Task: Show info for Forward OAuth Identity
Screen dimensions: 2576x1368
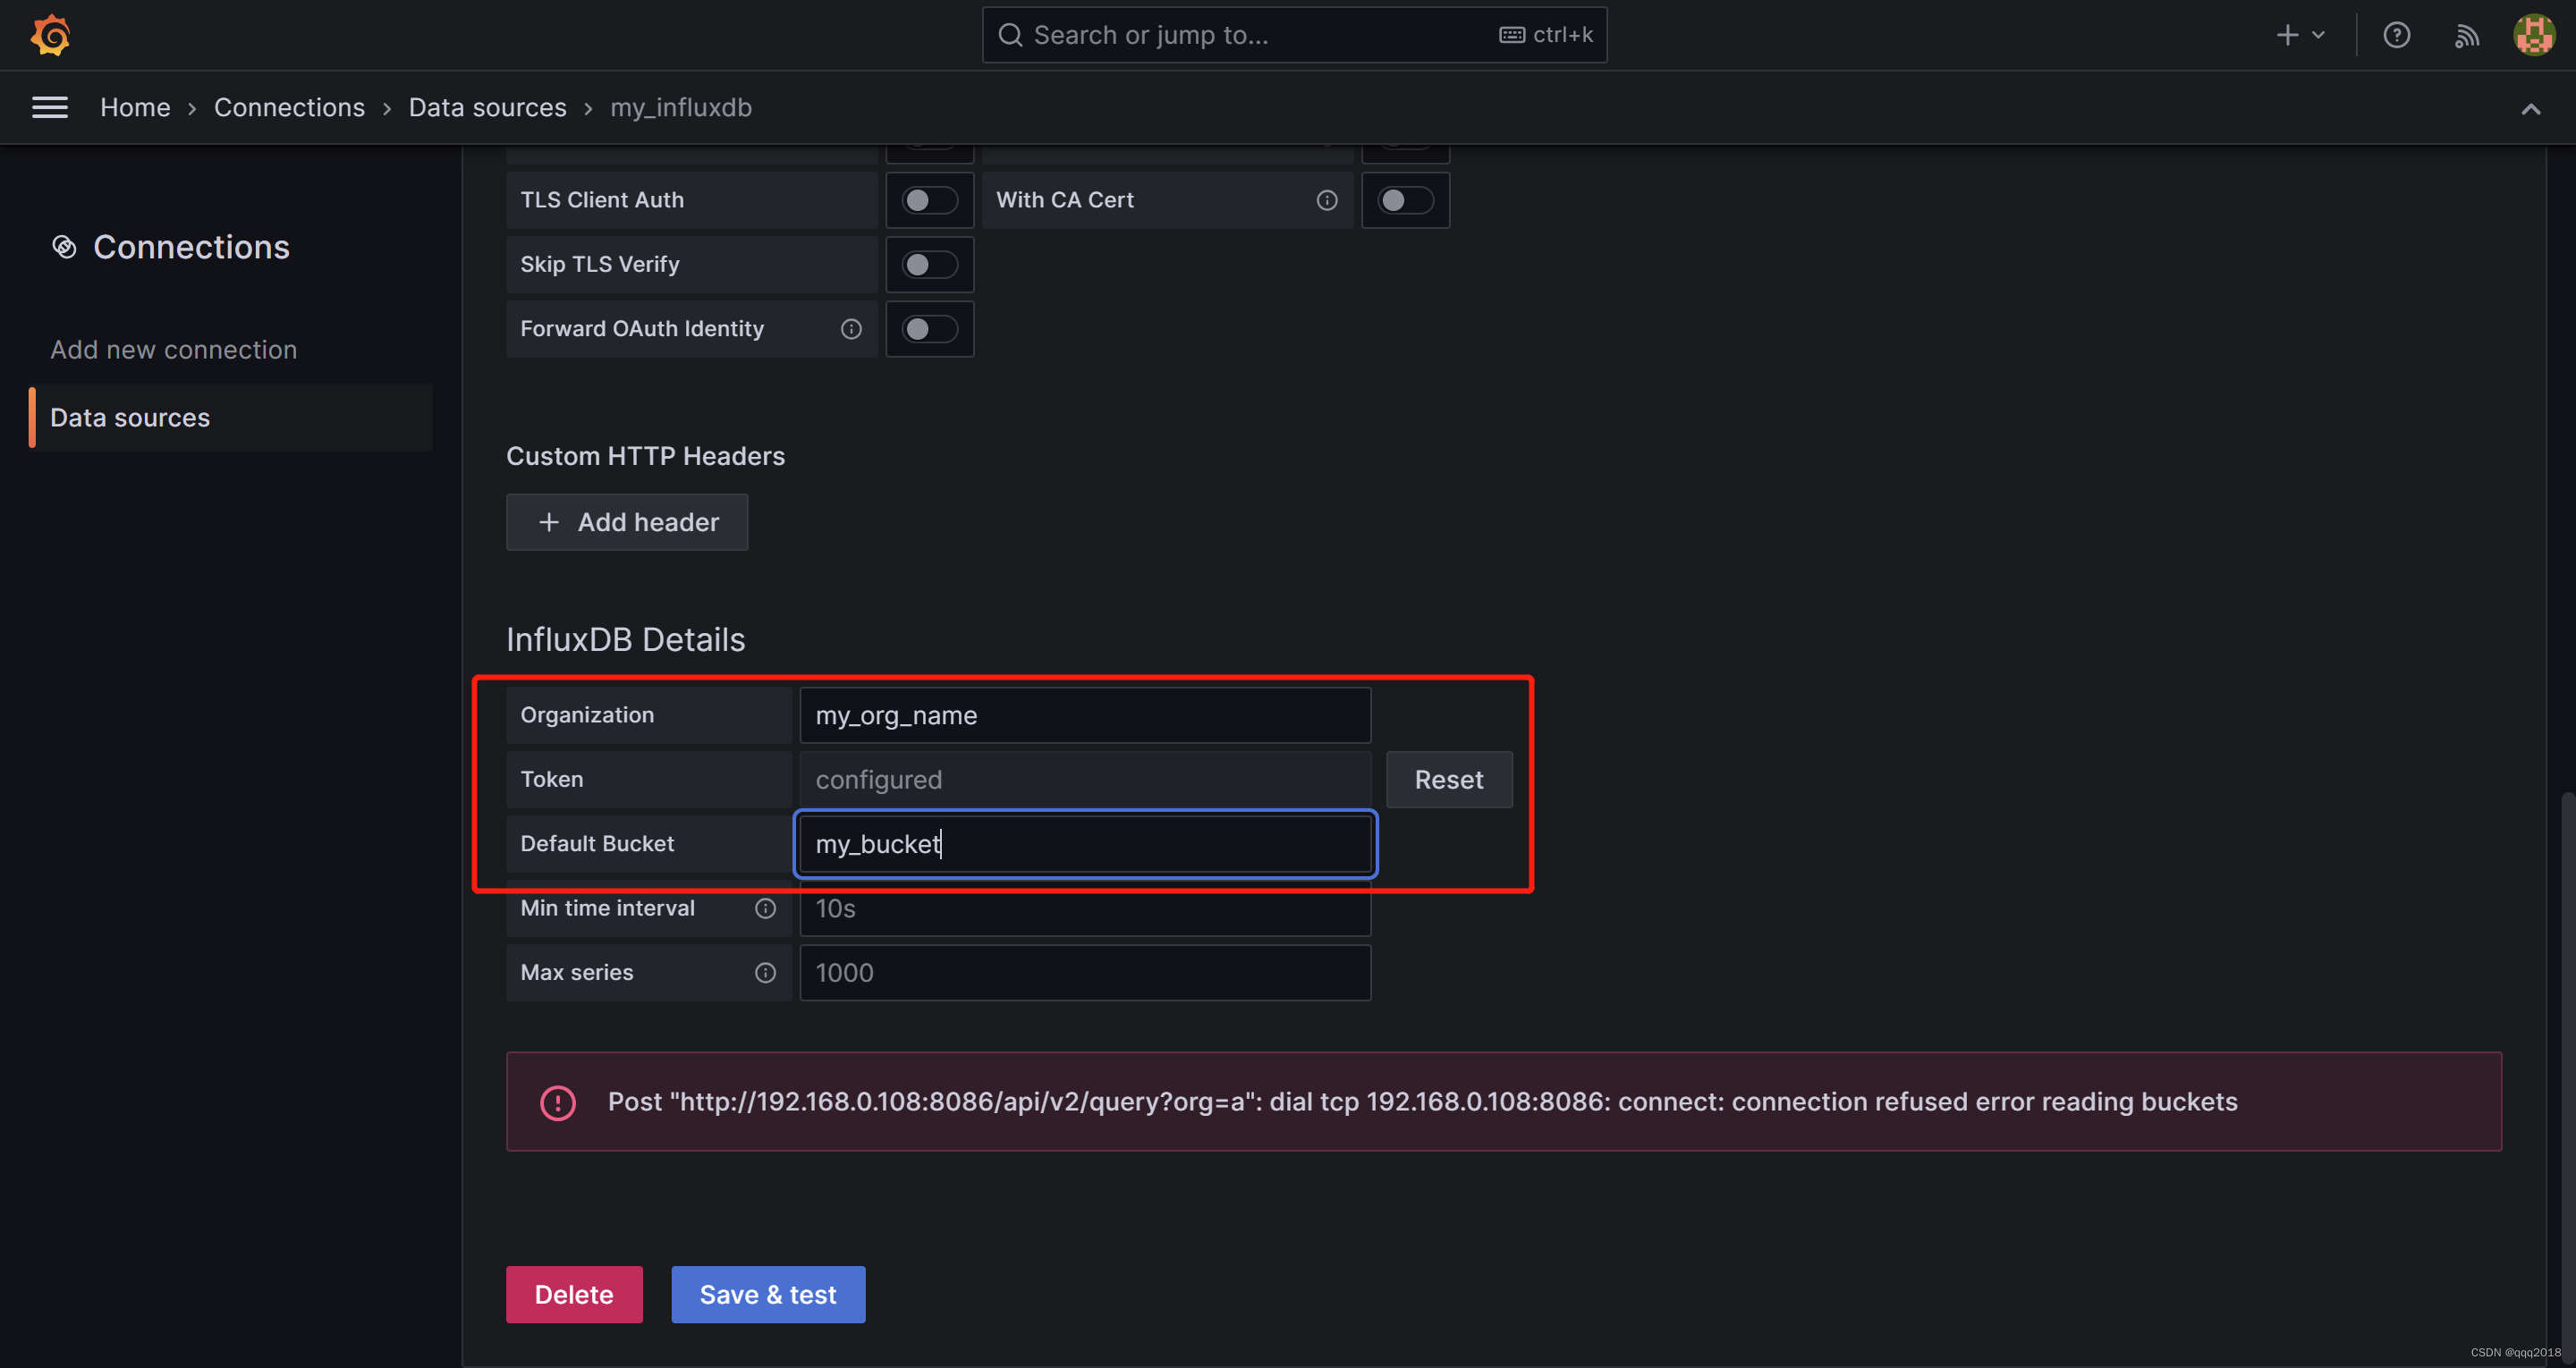Action: tap(851, 329)
